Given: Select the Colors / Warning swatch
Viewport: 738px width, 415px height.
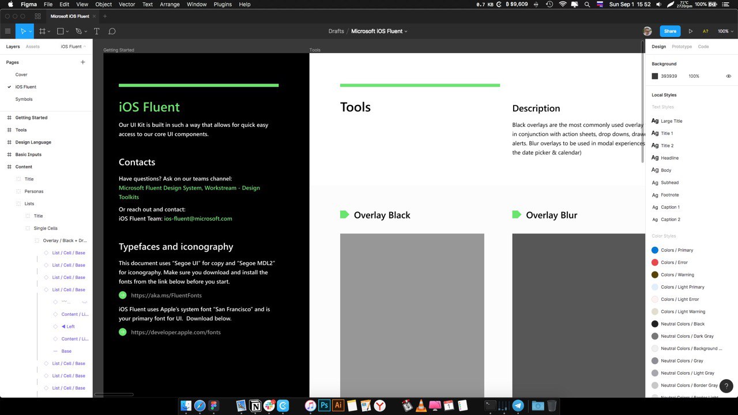Looking at the screenshot, I should click(x=655, y=275).
